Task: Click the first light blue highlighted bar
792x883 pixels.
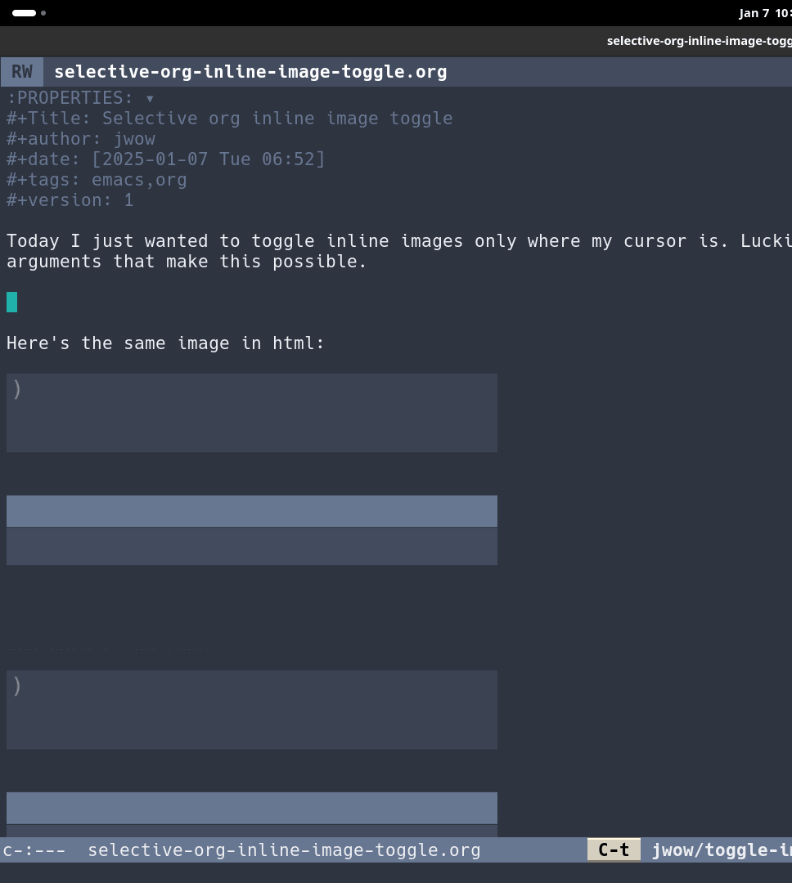Action: pos(251,511)
